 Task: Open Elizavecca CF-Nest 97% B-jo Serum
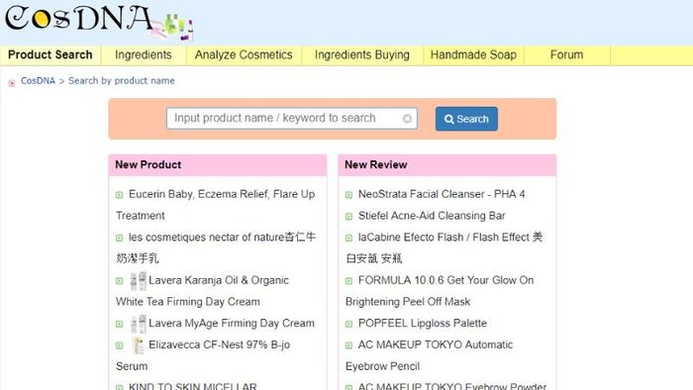click(203, 355)
